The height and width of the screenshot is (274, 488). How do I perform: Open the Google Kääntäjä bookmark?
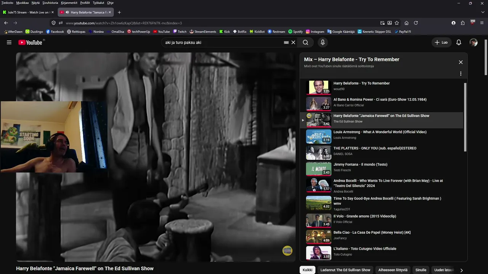pos(341,32)
